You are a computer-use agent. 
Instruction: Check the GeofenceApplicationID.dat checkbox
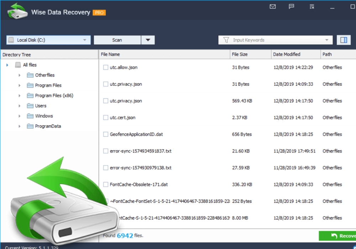pyautogui.click(x=106, y=134)
